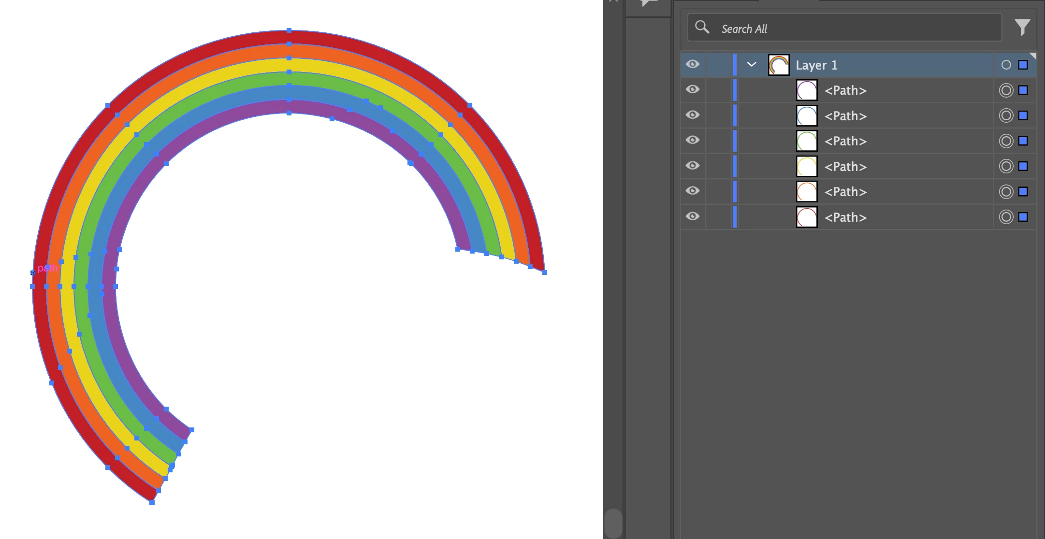
Task: Click selection square of red path
Action: click(1023, 217)
